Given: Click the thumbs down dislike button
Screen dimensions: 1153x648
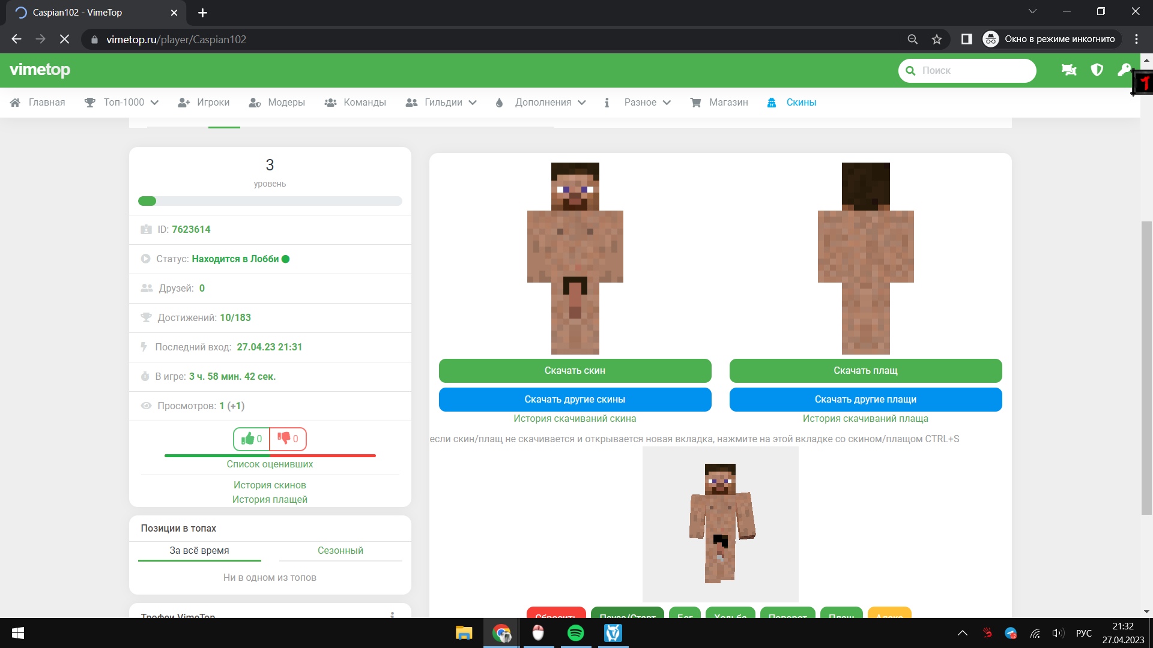Looking at the screenshot, I should tap(288, 439).
